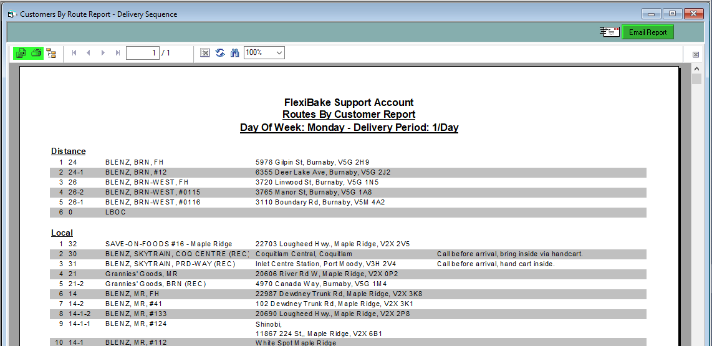Click the refresh report icon
This screenshot has width=712, height=346.
pos(220,53)
